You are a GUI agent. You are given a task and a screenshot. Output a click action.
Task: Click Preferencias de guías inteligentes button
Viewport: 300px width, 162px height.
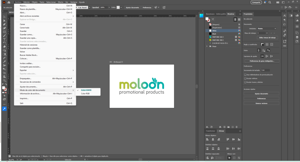click(x=262, y=61)
